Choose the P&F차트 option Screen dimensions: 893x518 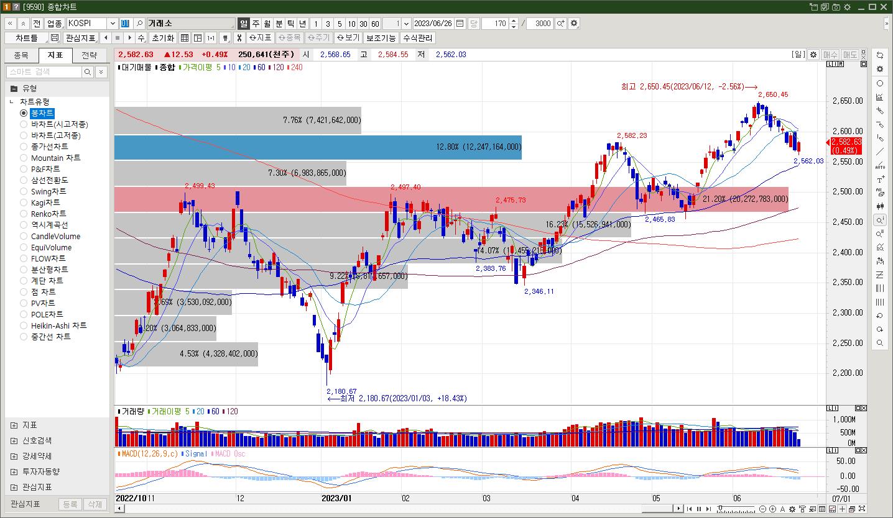(24, 169)
